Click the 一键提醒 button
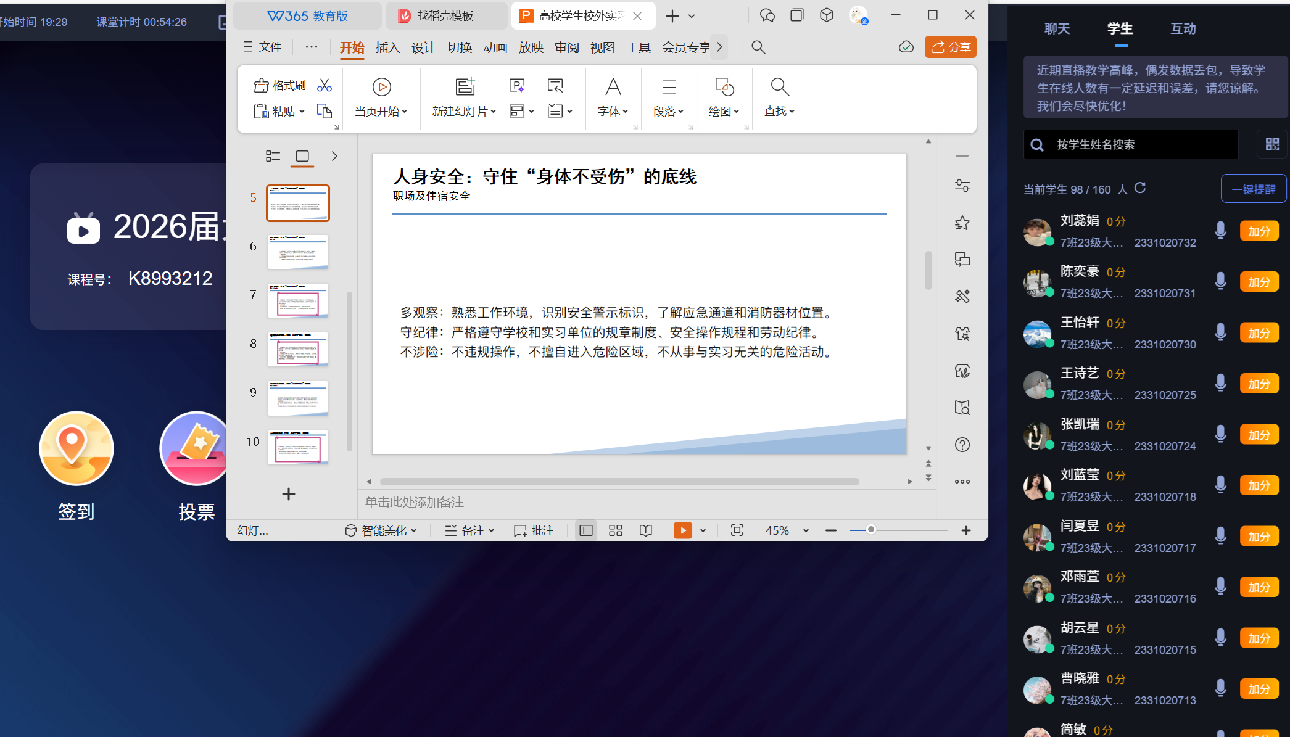The image size is (1290, 737). click(1253, 189)
